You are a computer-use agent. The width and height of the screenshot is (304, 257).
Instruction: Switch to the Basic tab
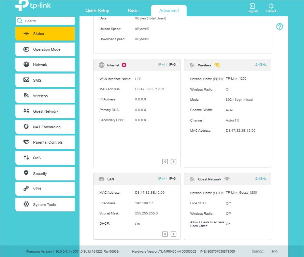133,11
